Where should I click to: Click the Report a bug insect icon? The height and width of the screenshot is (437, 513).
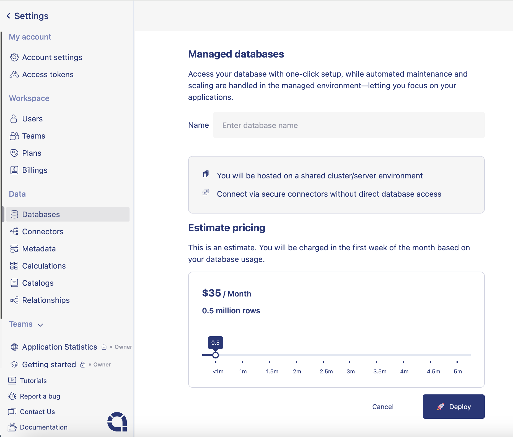(x=12, y=396)
